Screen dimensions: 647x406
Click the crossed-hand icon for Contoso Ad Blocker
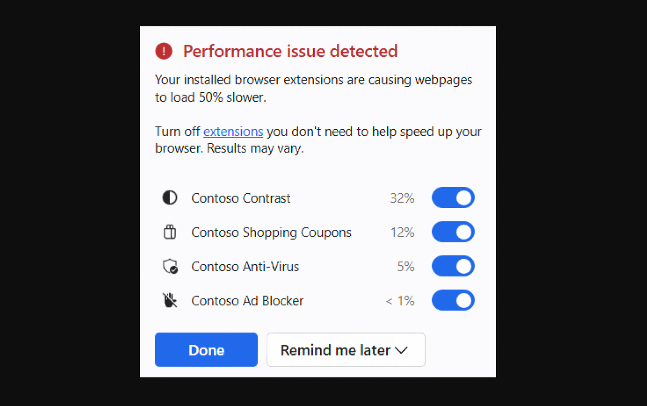tap(170, 300)
